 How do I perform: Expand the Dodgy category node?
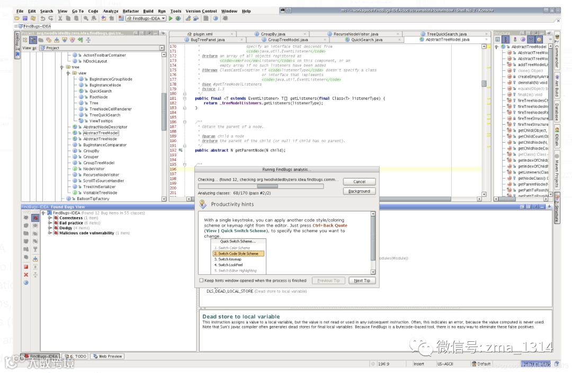pos(50,228)
